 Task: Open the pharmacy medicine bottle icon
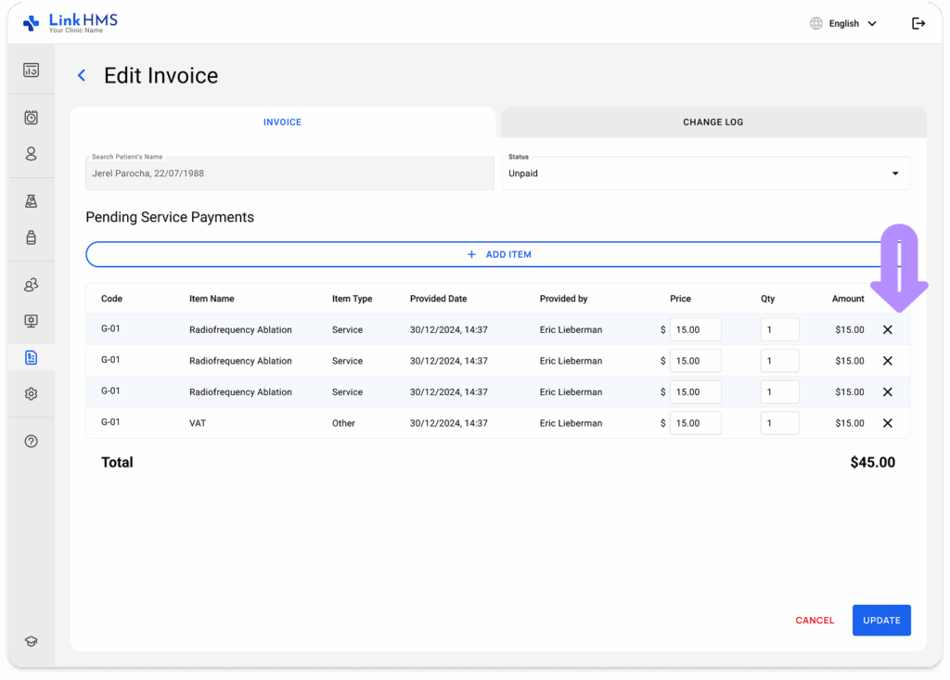click(x=31, y=237)
